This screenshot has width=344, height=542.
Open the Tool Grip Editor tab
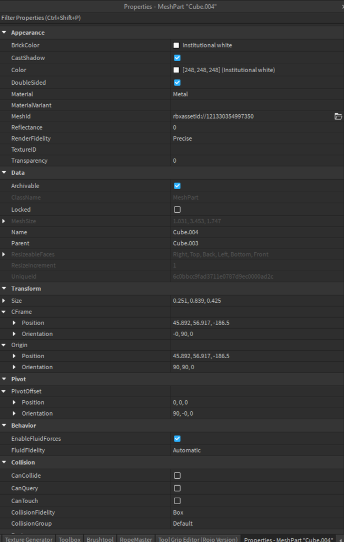(x=198, y=539)
